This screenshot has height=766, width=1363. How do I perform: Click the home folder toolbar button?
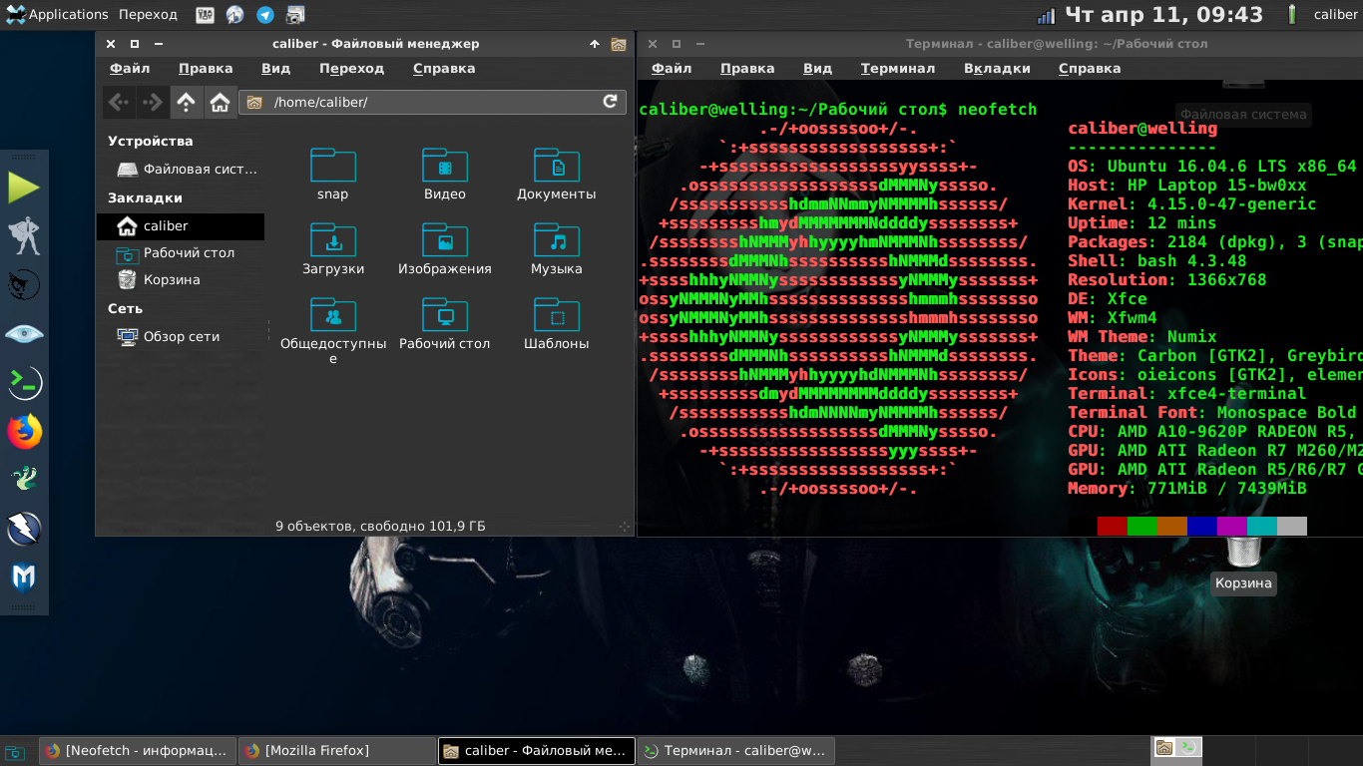coord(221,102)
